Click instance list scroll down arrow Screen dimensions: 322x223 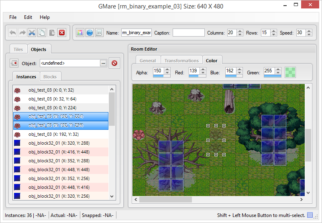click(x=112, y=196)
